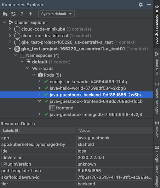Expand java-guestbook-mongodb pod
Viewport: 160px width, 188px height.
39,115
